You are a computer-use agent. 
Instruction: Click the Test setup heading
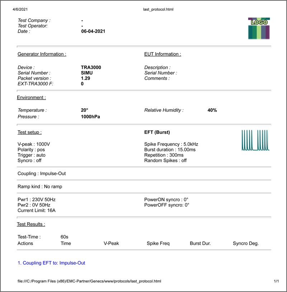[30, 132]
